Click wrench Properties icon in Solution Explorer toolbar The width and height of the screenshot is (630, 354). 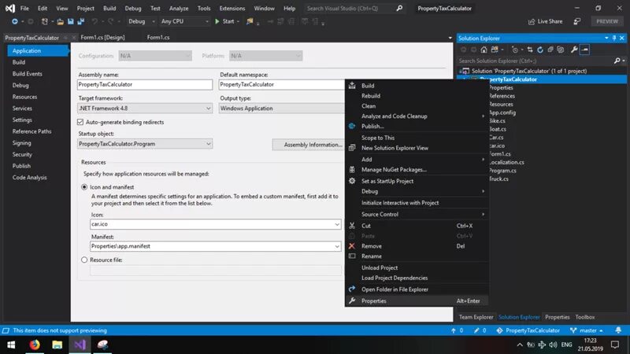point(574,50)
